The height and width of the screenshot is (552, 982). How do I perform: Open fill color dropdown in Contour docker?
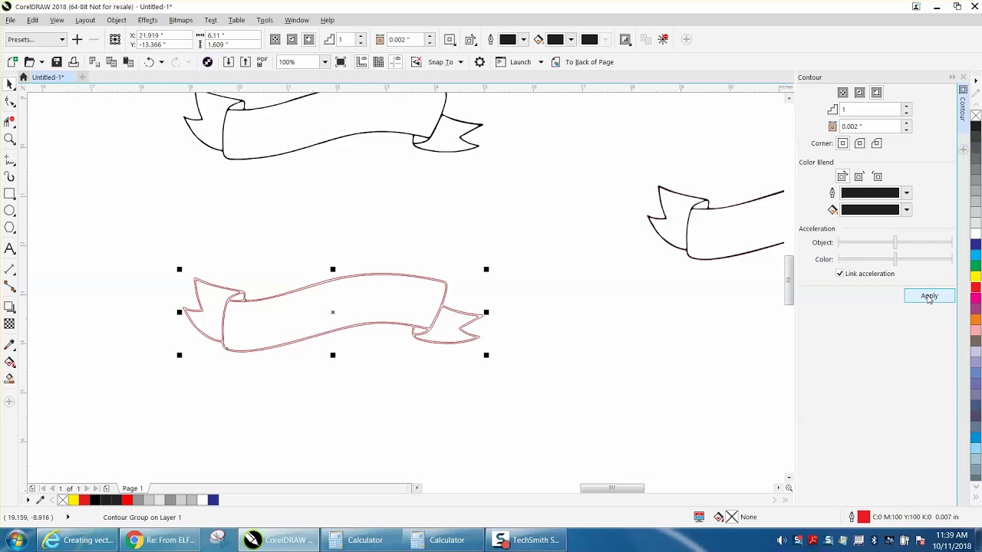pyautogui.click(x=906, y=210)
